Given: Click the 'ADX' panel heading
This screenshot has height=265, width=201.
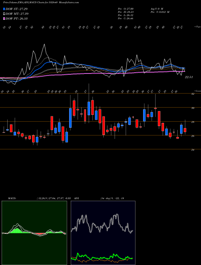Looking at the screenshot, I should [76, 198].
